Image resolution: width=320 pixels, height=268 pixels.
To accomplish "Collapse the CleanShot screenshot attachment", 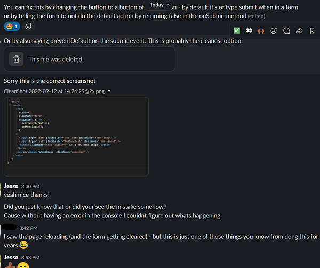I will tap(109, 91).
